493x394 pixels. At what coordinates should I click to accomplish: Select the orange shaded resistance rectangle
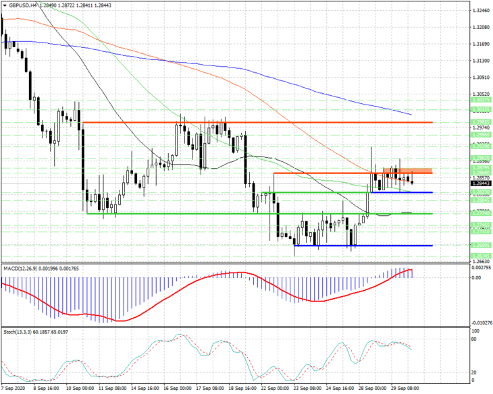pos(407,171)
